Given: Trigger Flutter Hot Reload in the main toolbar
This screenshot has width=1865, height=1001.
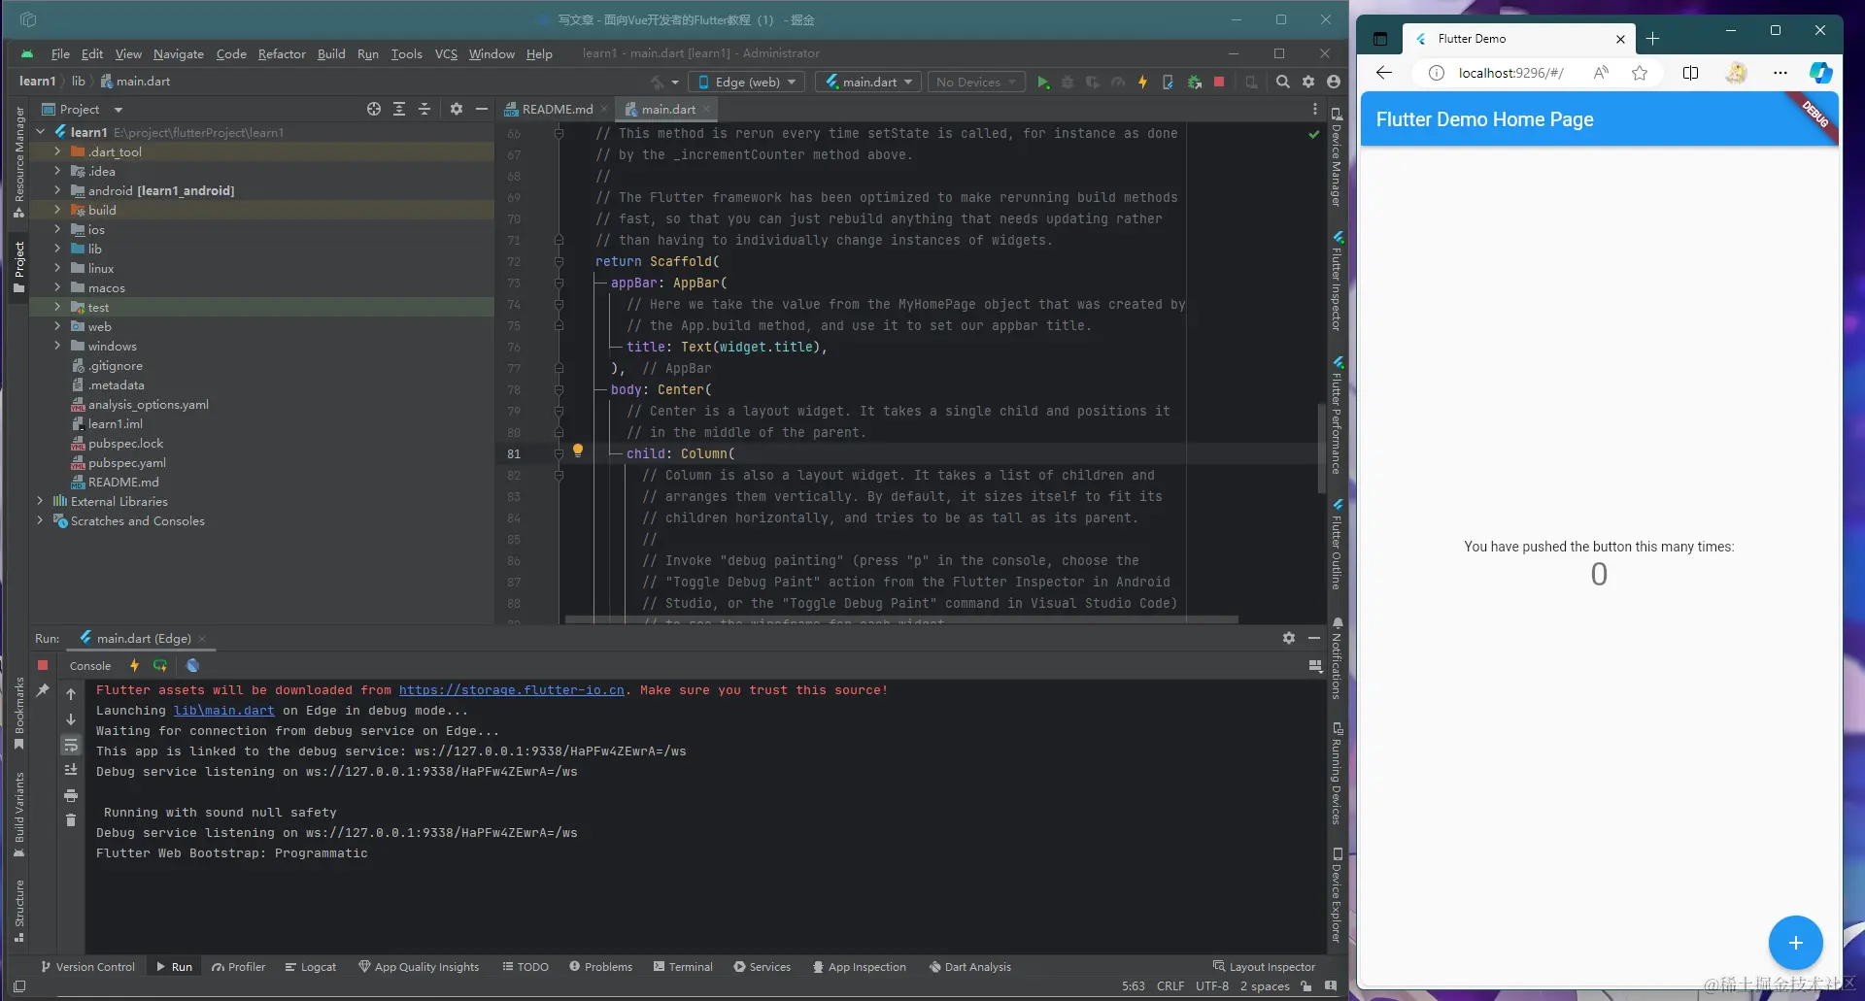Looking at the screenshot, I should 1142,83.
